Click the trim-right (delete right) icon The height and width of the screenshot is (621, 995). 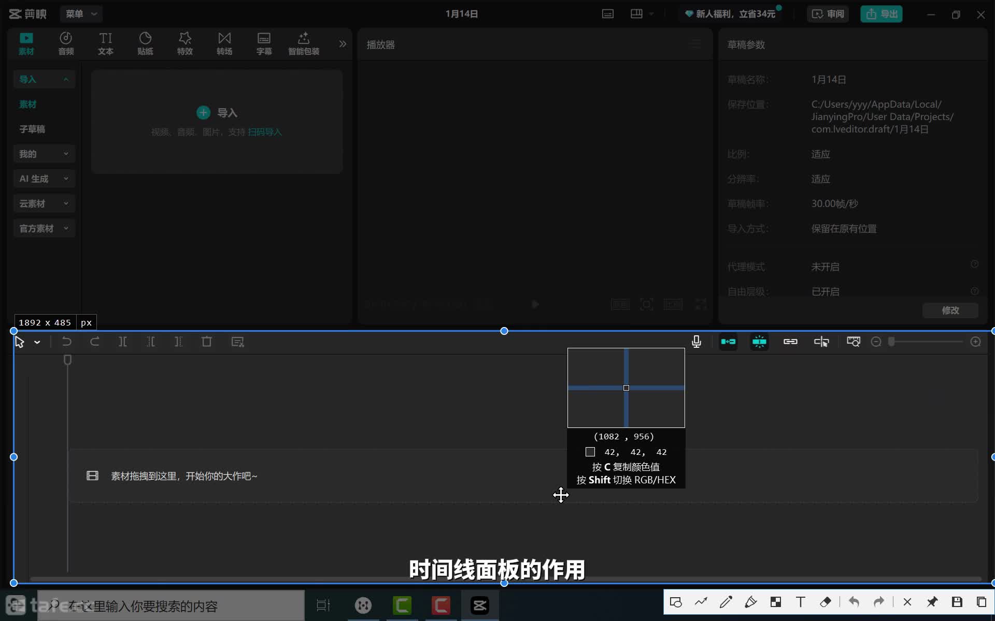point(179,342)
